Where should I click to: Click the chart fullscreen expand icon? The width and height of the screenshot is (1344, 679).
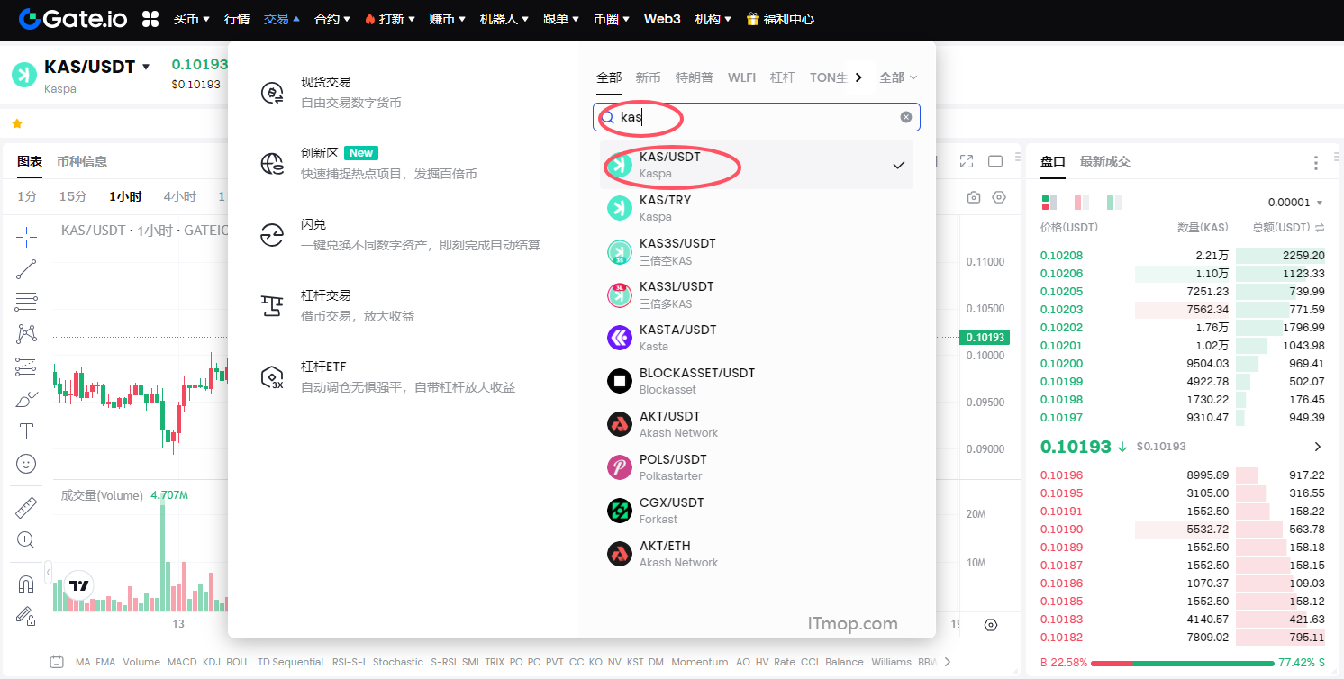pos(967,161)
